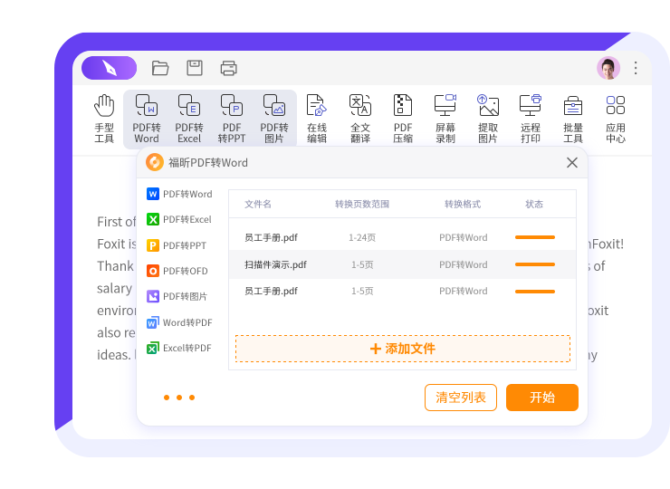Click the 1-24页 page range cell
Image resolution: width=670 pixels, height=489 pixels.
tap(362, 237)
